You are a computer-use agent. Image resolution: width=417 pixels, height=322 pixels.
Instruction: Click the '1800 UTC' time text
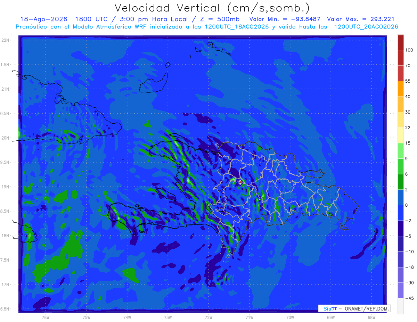92,19
